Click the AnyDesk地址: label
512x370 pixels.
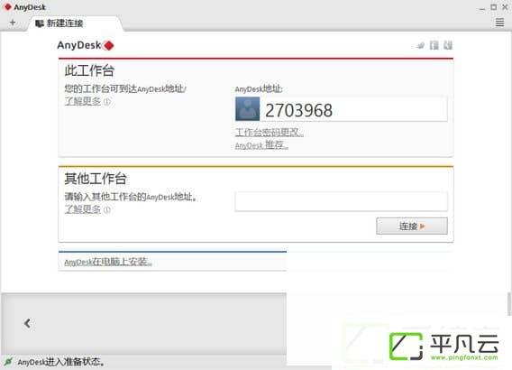(x=259, y=89)
